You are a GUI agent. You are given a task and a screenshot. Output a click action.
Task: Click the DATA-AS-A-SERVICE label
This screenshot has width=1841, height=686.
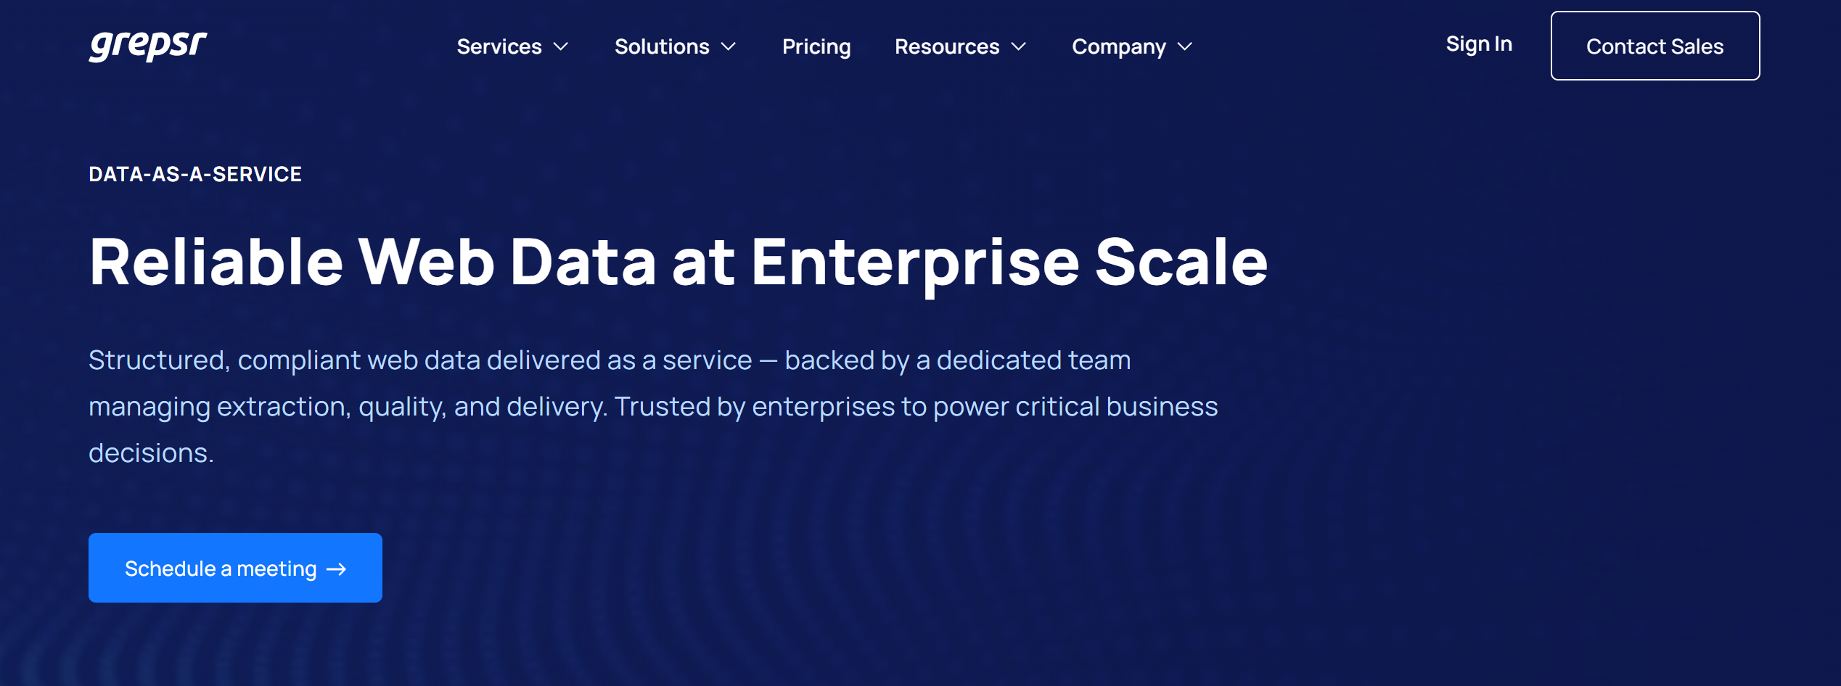coord(195,174)
